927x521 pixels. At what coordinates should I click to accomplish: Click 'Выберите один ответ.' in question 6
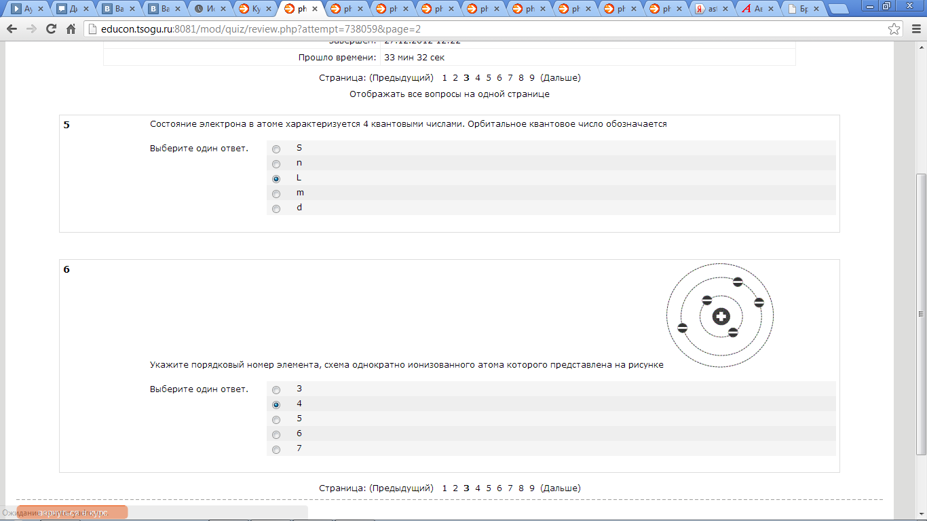(x=199, y=389)
